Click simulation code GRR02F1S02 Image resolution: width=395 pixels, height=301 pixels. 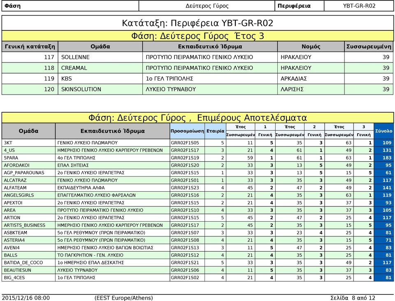185,278
